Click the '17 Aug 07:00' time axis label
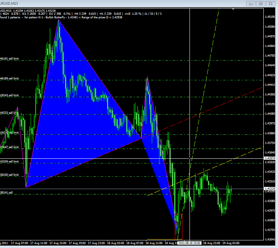 point(20,243)
